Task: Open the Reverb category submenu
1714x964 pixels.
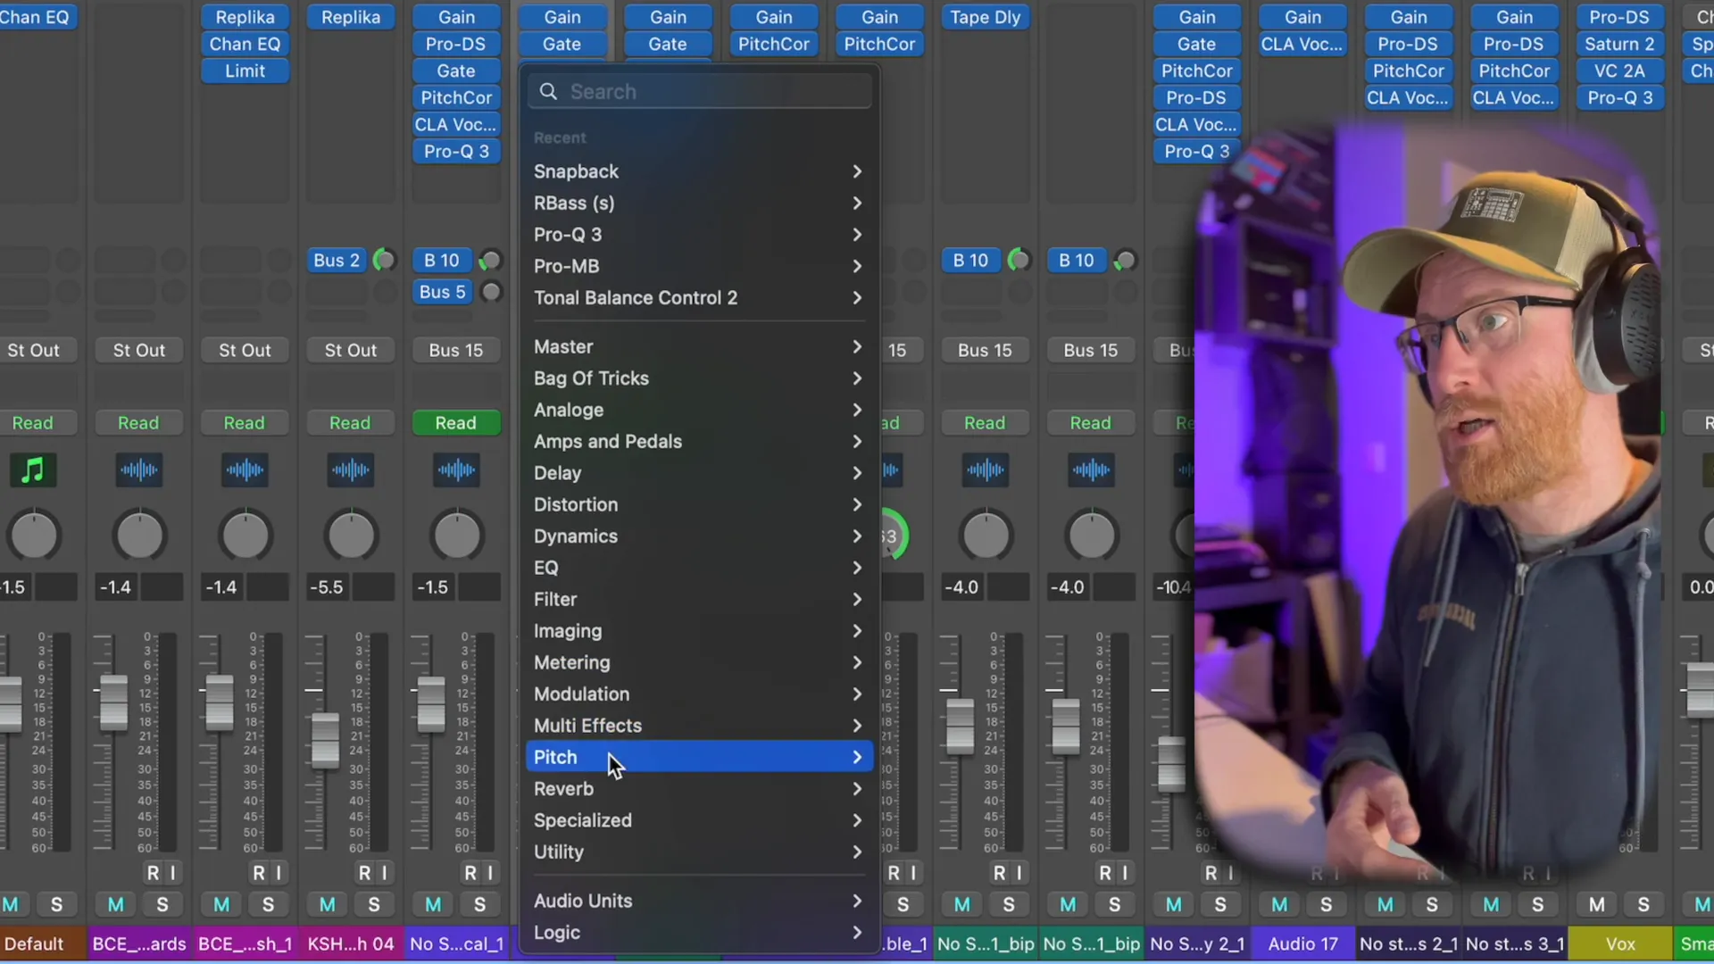Action: (699, 789)
